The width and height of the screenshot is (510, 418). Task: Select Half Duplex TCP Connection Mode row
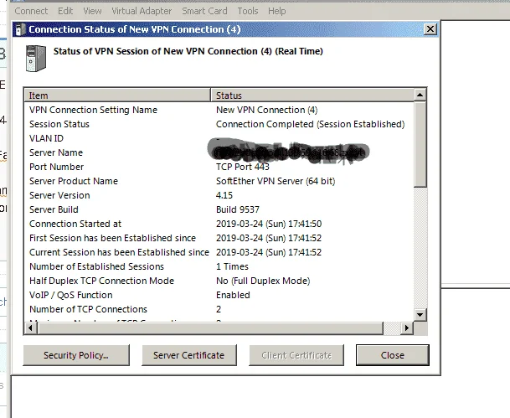point(219,281)
